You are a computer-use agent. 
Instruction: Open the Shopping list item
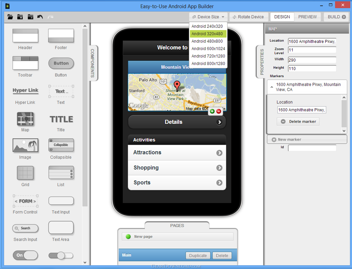177,168
